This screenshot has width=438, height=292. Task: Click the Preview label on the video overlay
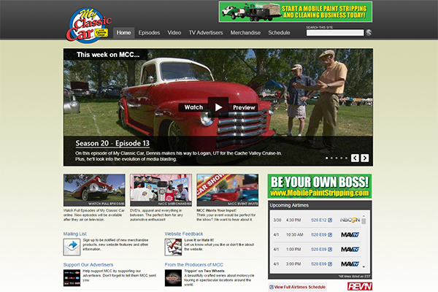click(244, 107)
